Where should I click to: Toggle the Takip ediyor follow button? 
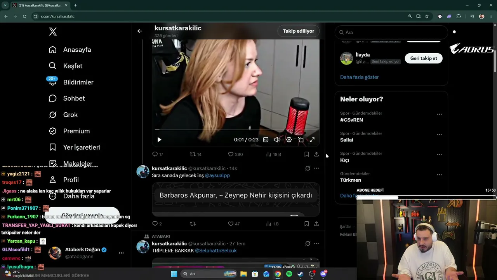point(298,31)
